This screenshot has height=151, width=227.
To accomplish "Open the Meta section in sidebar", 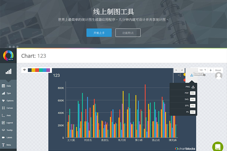I will (x=8, y=145).
